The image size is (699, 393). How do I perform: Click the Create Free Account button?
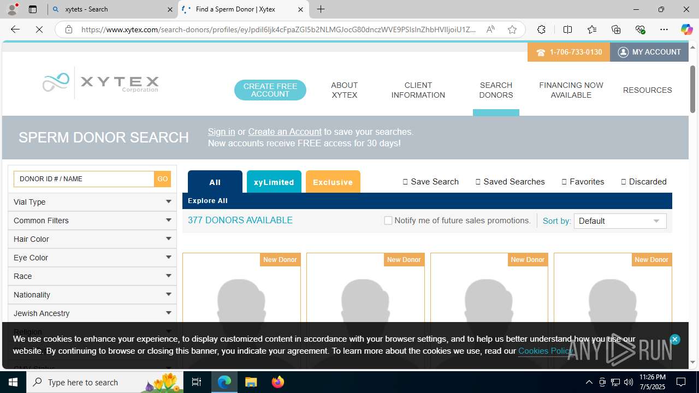point(270,90)
